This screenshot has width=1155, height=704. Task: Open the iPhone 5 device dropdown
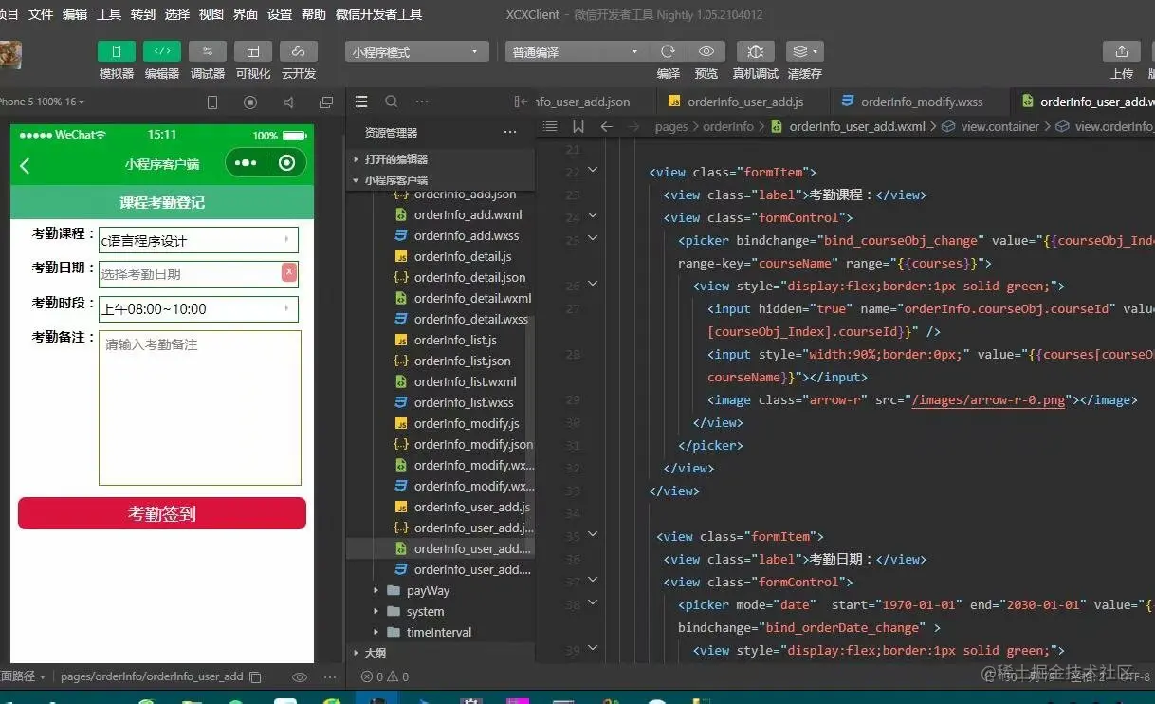(x=42, y=102)
